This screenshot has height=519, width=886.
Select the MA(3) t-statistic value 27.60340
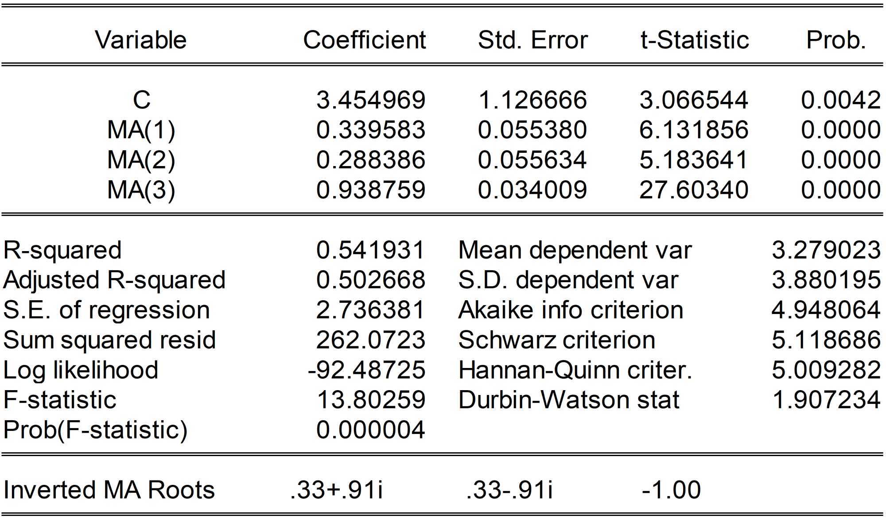click(693, 190)
